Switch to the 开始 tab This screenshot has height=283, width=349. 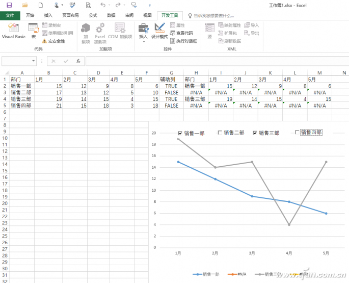30,15
